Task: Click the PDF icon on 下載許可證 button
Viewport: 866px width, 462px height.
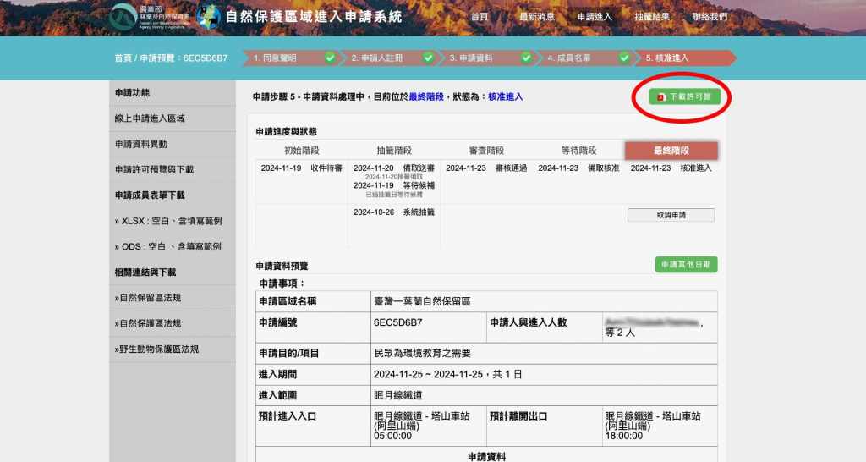Action: click(662, 96)
